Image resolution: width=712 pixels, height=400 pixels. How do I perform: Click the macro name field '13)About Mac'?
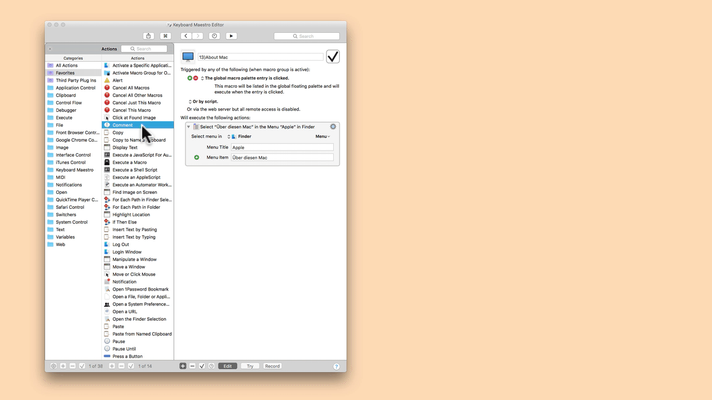260,57
